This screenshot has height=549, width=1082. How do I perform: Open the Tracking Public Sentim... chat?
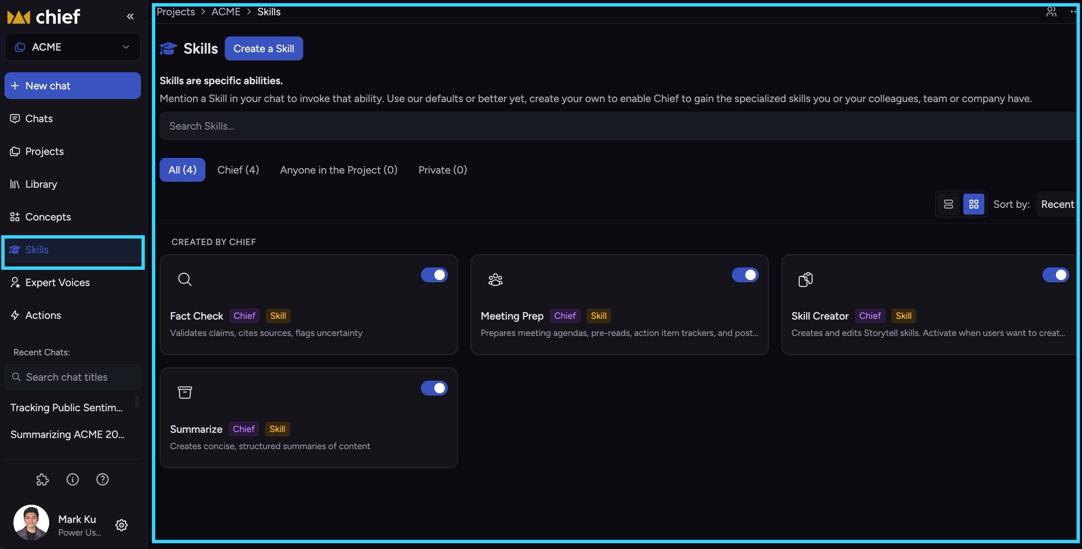pos(67,407)
